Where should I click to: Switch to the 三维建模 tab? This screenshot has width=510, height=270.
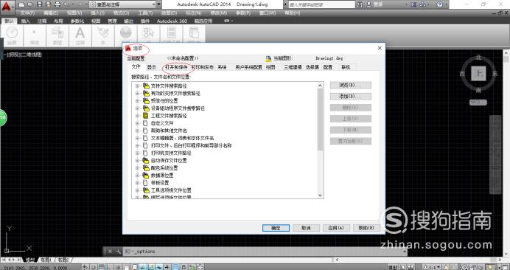point(293,67)
